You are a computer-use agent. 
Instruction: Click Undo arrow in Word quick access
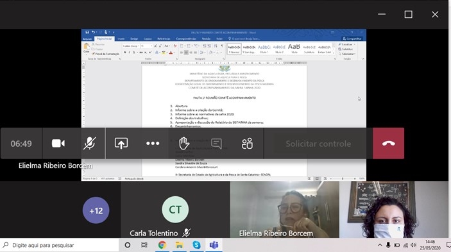coord(93,32)
